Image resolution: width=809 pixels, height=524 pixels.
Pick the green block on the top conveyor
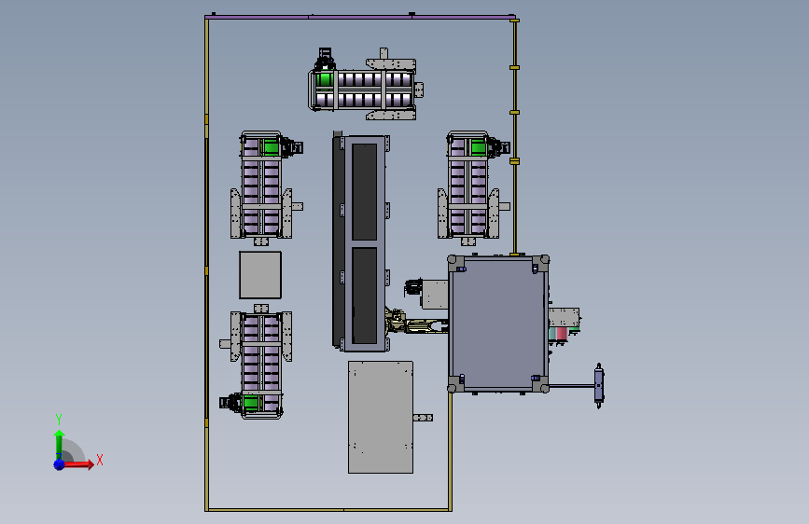(x=325, y=79)
